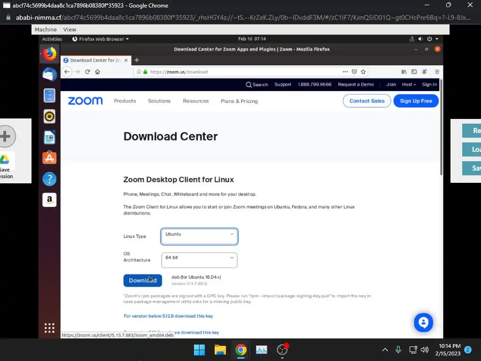This screenshot has height=361, width=481.
Task: Click Contact Sales button
Action: (x=367, y=101)
